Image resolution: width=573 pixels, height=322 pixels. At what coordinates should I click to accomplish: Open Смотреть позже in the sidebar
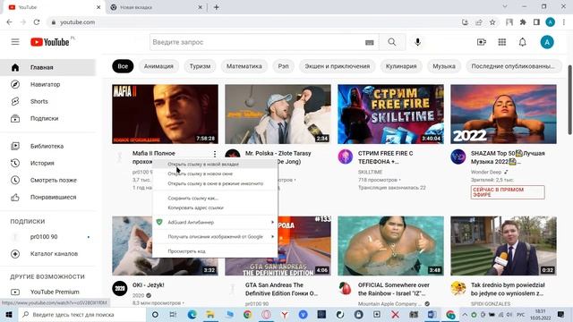[47, 180]
